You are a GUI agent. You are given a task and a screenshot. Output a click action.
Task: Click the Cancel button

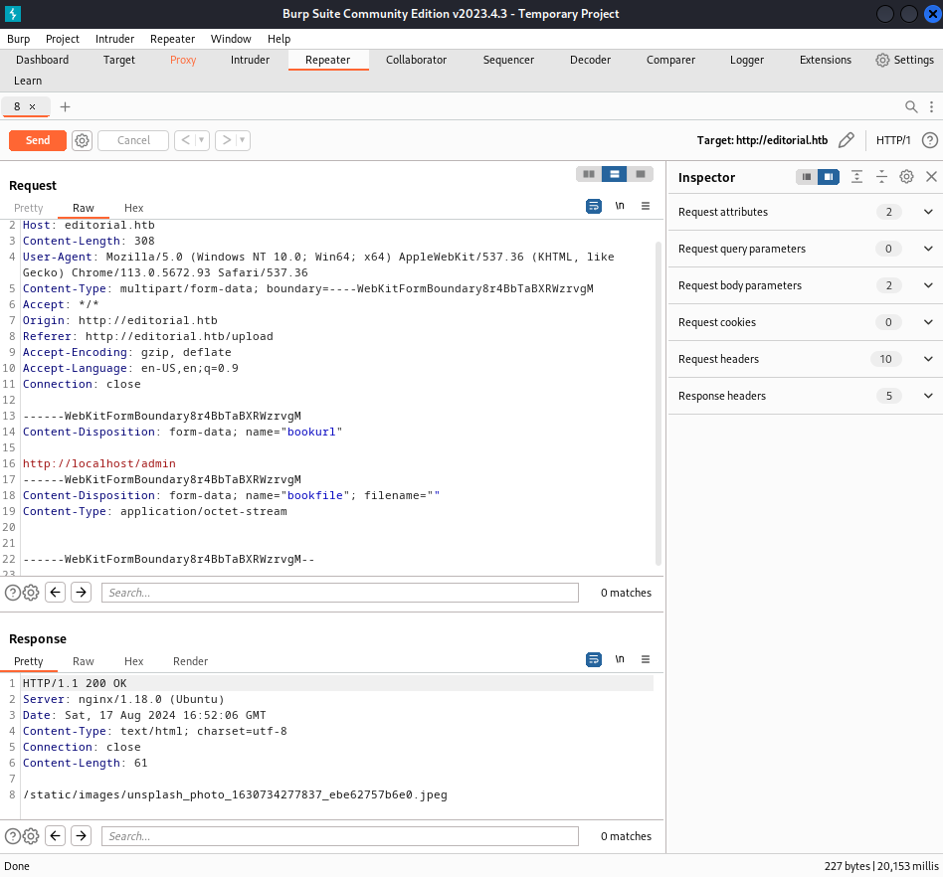(x=133, y=140)
